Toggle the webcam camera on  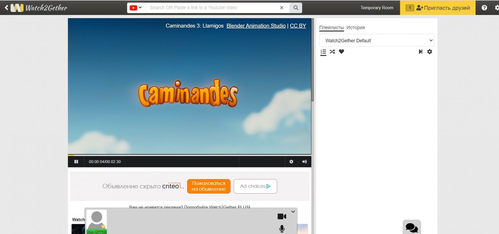[282, 216]
